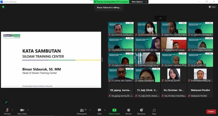Click the muted mic icon on 19_Fitriah_RSHRT
The image size is (218, 116).
pyautogui.click(x=163, y=81)
